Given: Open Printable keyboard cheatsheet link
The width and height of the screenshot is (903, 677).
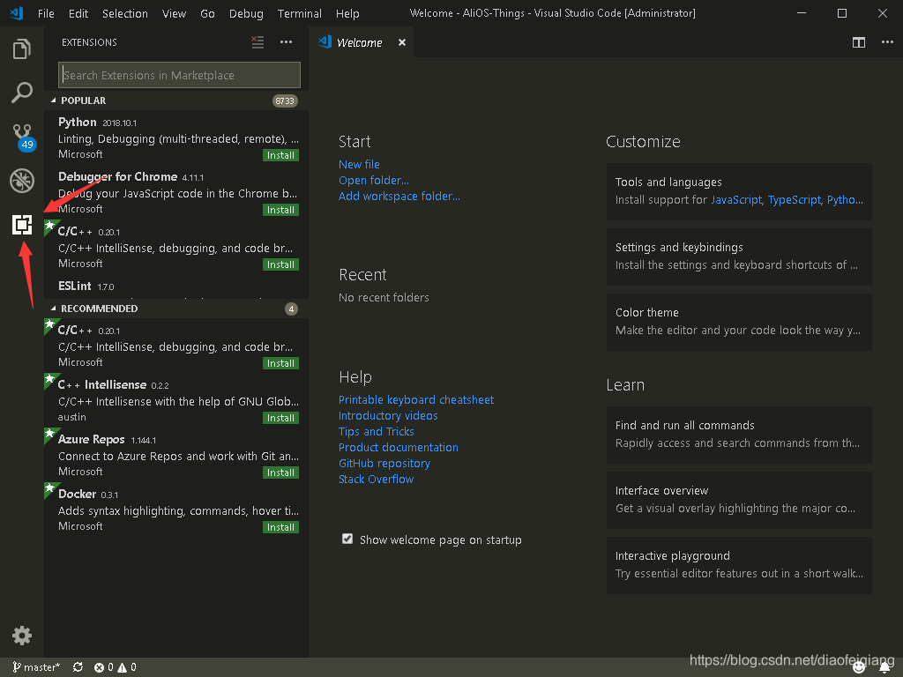Looking at the screenshot, I should point(416,400).
